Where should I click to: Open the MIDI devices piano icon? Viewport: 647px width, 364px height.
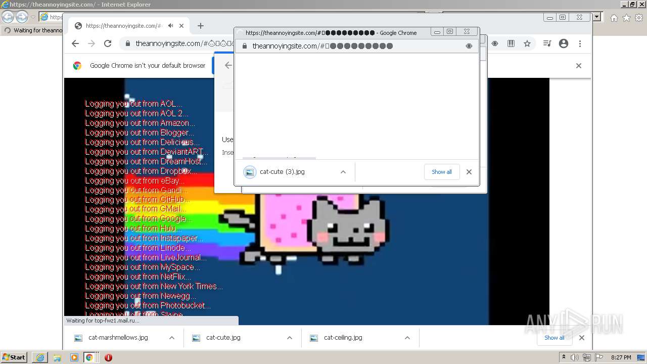511,43
